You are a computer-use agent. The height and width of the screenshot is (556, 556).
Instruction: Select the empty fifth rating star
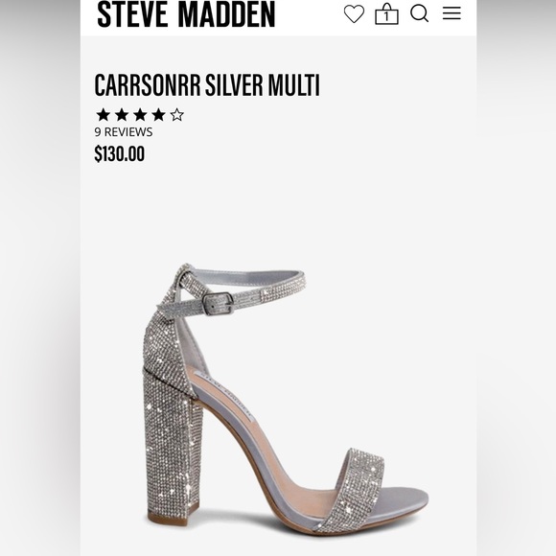click(x=177, y=115)
